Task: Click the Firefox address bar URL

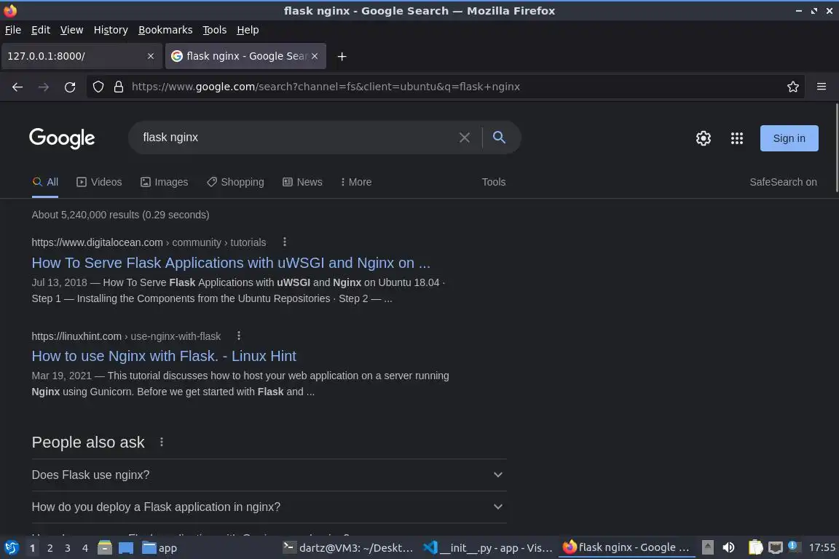Action: [x=326, y=87]
